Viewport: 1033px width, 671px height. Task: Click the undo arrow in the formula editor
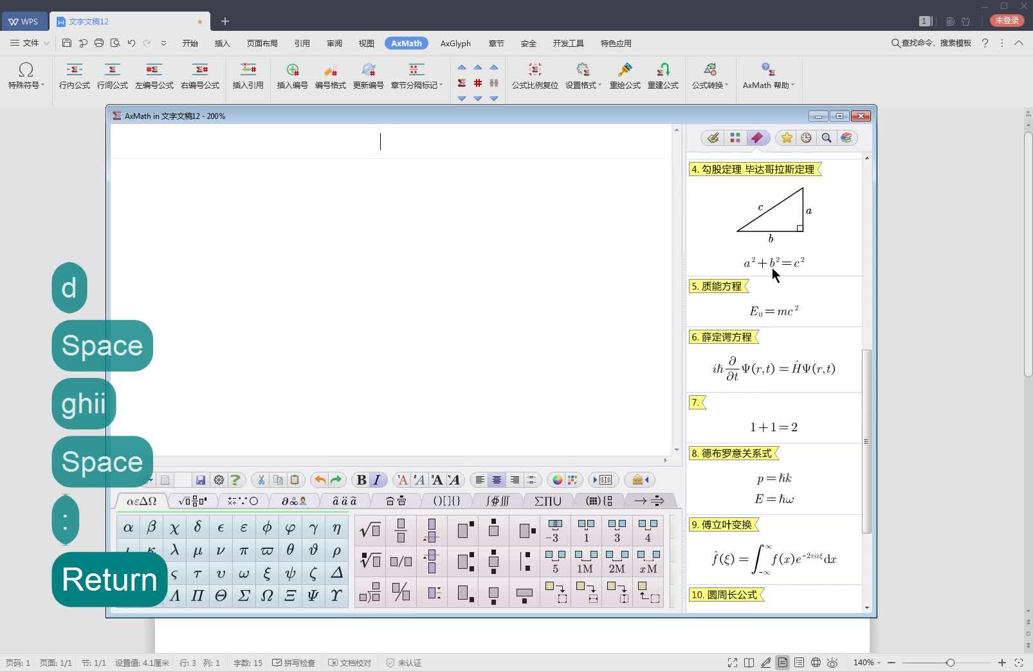coord(320,479)
